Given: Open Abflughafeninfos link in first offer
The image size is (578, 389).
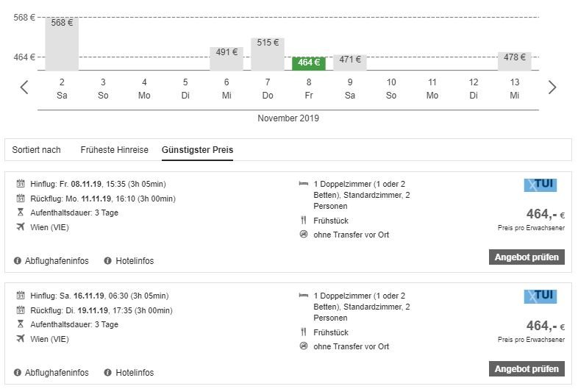Looking at the screenshot, I should pos(57,261).
